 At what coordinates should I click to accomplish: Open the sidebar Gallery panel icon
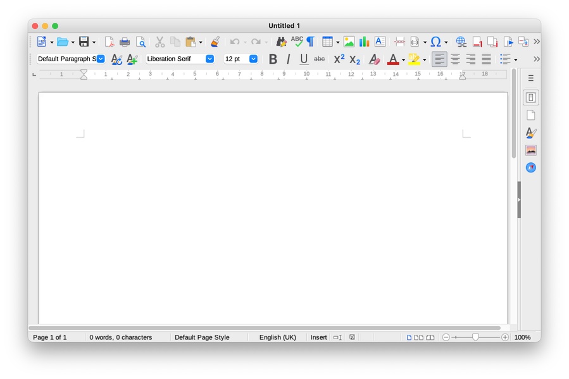(x=530, y=150)
